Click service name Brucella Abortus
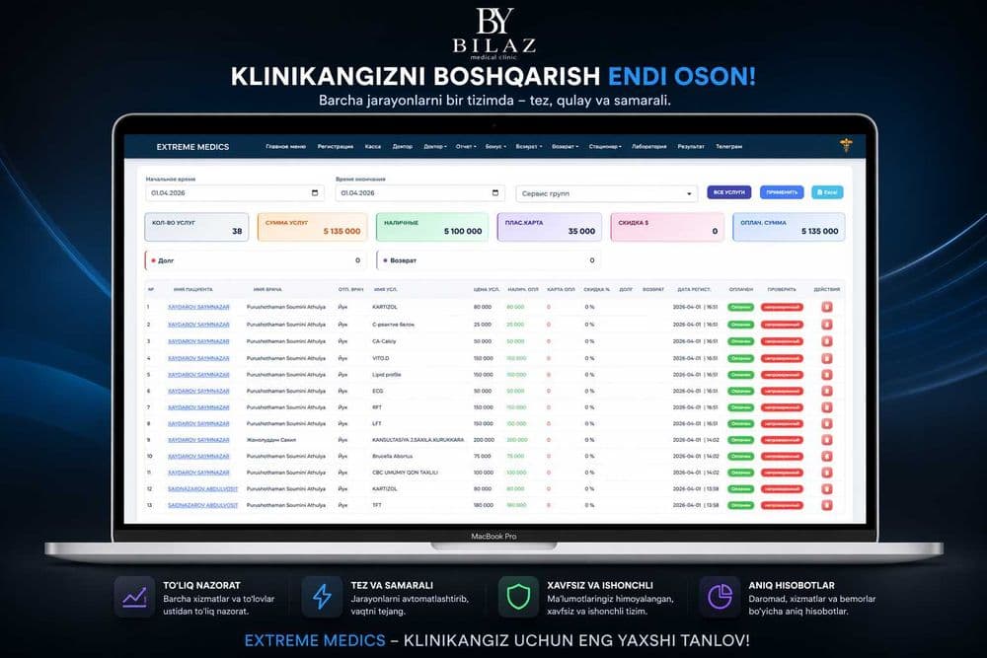 click(392, 457)
